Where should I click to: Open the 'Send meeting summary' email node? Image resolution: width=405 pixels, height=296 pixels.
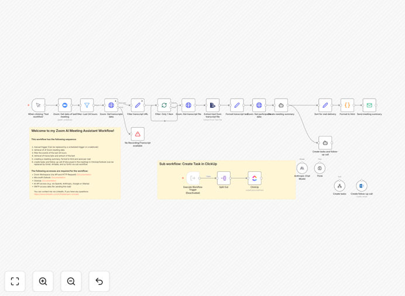point(369,105)
